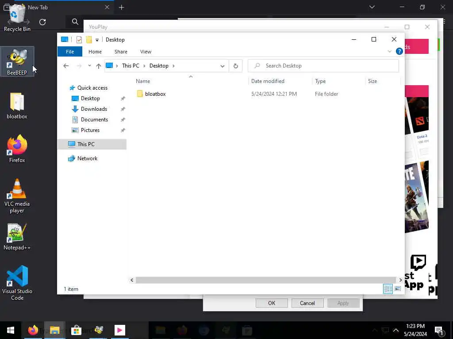The image size is (453, 339).
Task: Click Desktop in the address bar path
Action: click(159, 66)
